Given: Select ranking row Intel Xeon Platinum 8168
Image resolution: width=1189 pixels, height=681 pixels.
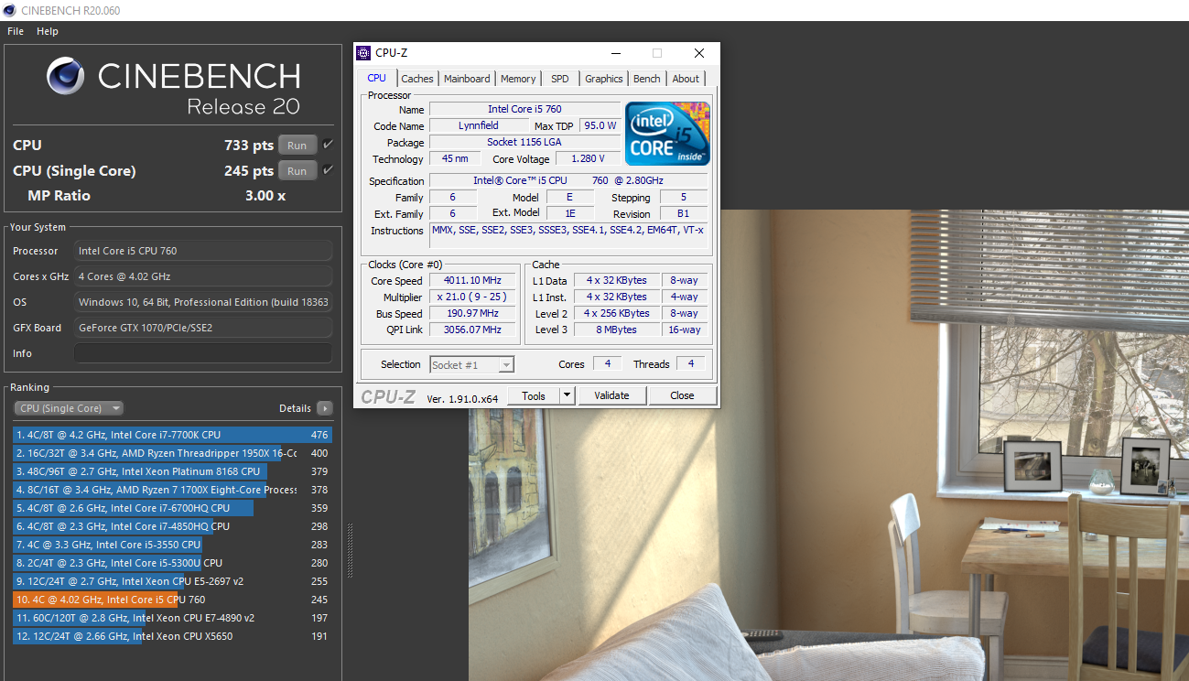Looking at the screenshot, I should (172, 471).
